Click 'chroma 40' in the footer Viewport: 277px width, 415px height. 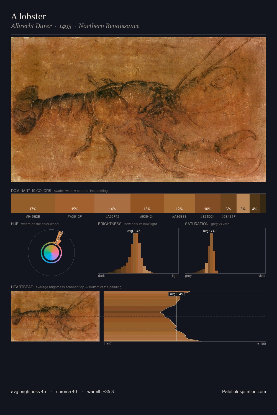(x=66, y=391)
